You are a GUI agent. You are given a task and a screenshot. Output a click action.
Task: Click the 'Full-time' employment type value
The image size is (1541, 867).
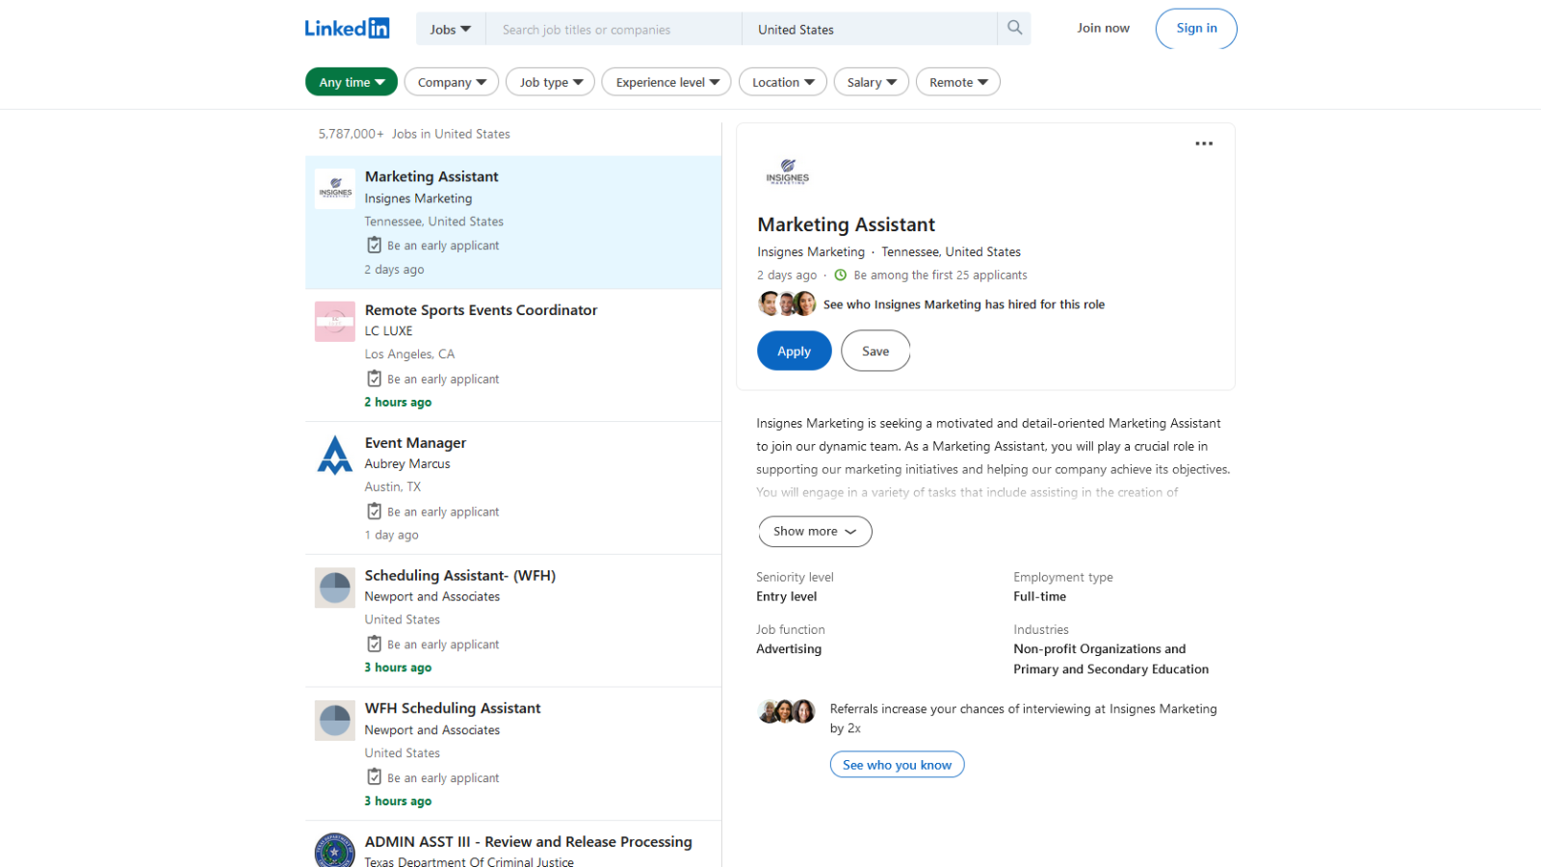(1039, 596)
